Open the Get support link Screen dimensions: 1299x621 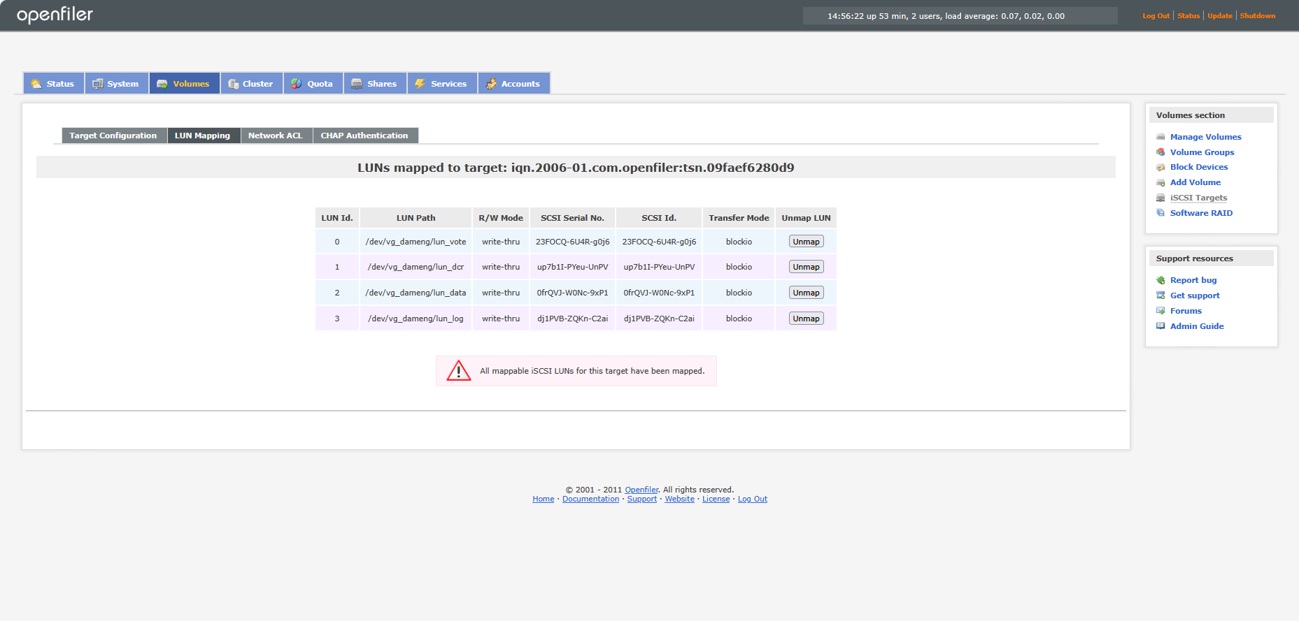point(1195,295)
